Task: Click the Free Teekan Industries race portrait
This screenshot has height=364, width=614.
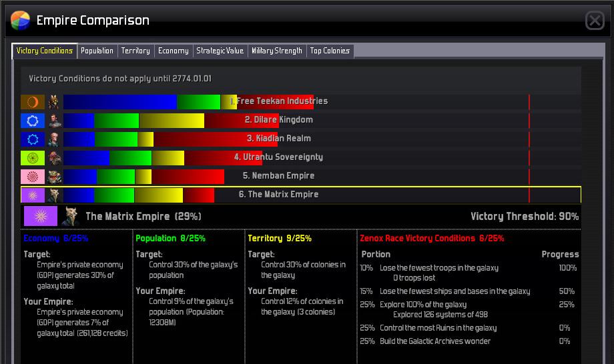Action: point(53,102)
